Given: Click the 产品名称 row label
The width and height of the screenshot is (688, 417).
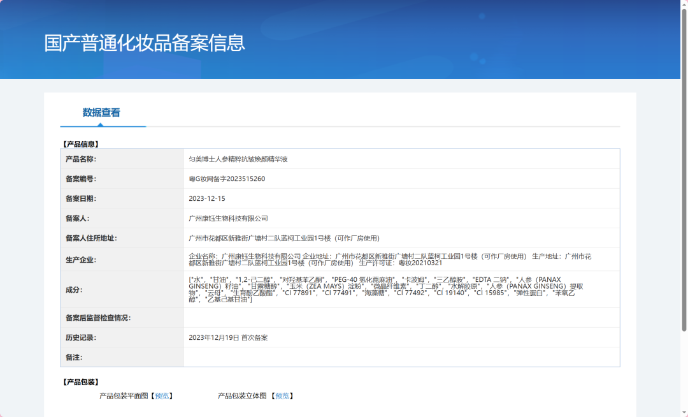Looking at the screenshot, I should pyautogui.click(x=81, y=159).
